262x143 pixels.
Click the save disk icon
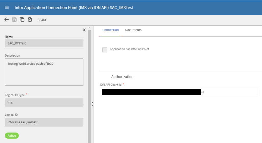[14, 20]
